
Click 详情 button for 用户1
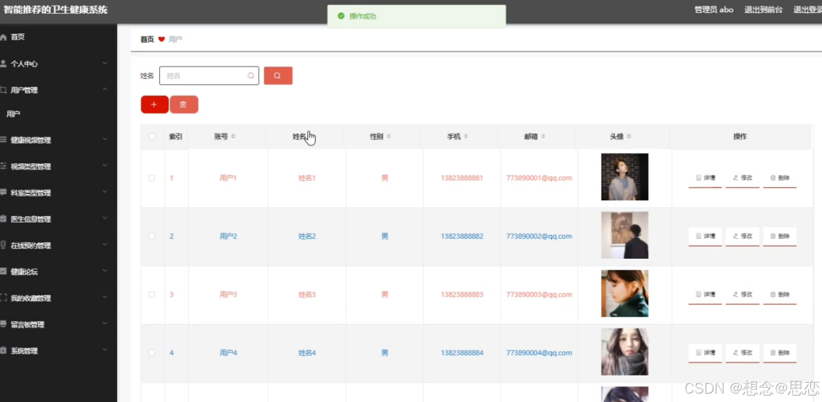pos(705,178)
